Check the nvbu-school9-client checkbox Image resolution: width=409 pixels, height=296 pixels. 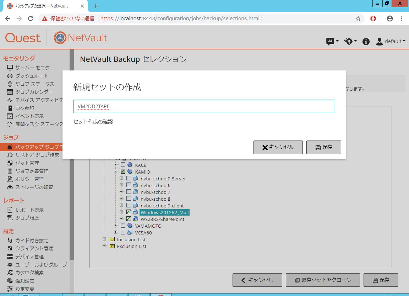click(129, 206)
